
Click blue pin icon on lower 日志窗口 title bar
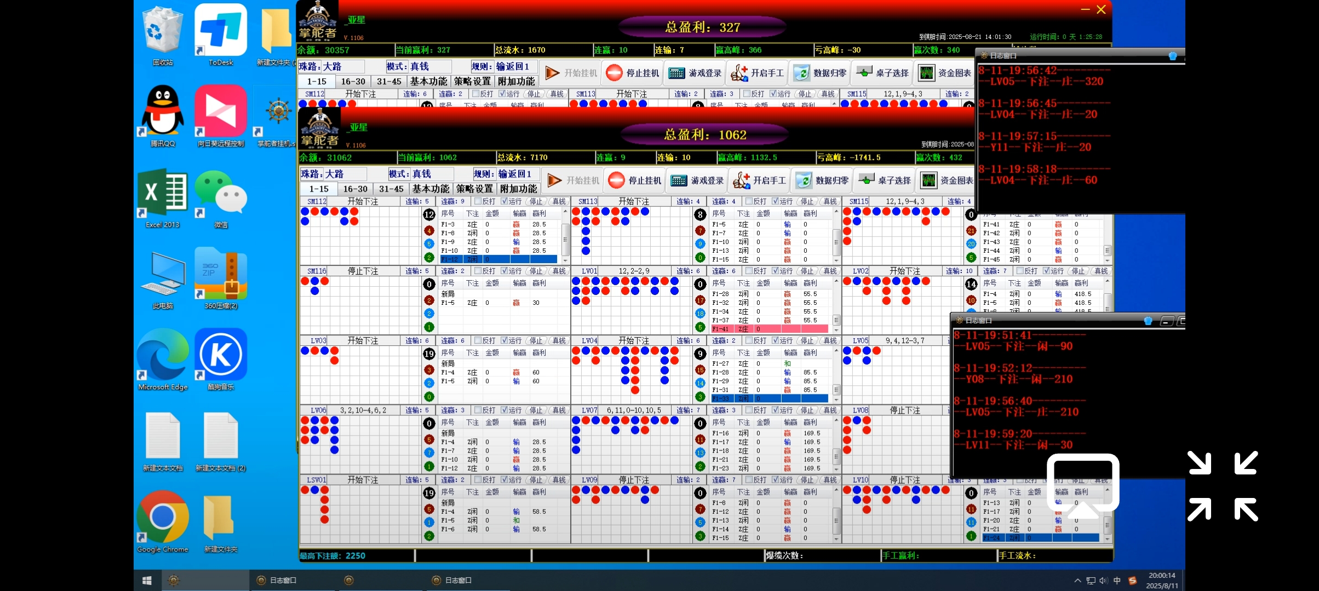1148,321
